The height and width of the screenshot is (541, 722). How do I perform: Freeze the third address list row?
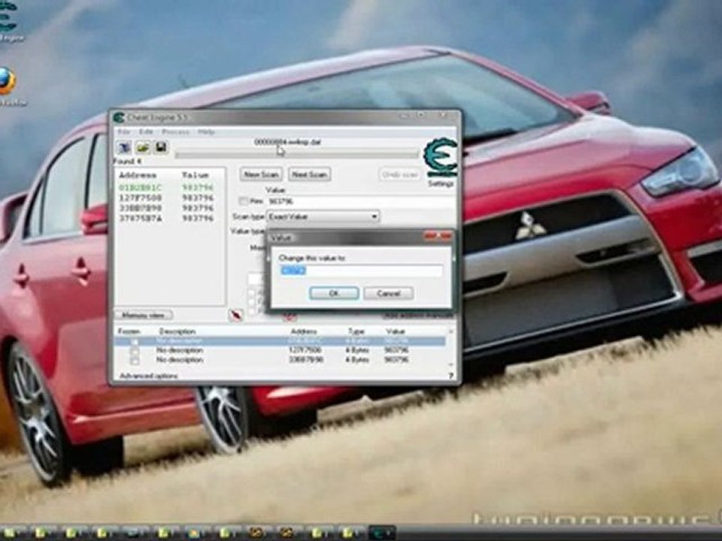click(135, 360)
